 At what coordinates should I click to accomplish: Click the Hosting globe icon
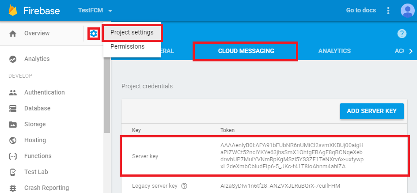click(x=13, y=140)
